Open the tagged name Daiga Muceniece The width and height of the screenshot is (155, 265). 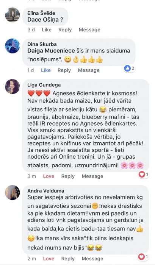click(x=51, y=51)
